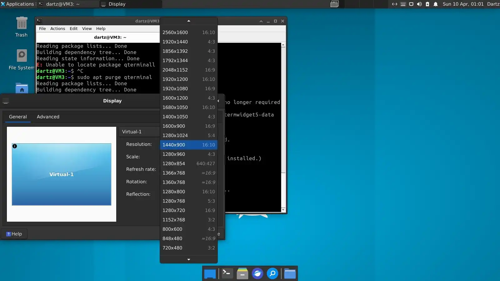Viewport: 500px width, 281px height.
Task: Select the Home folder desktop icon
Action: pos(22,88)
